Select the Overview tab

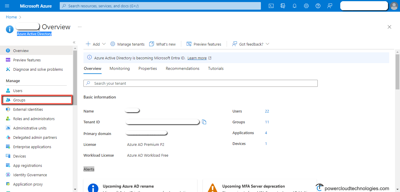pos(93,68)
